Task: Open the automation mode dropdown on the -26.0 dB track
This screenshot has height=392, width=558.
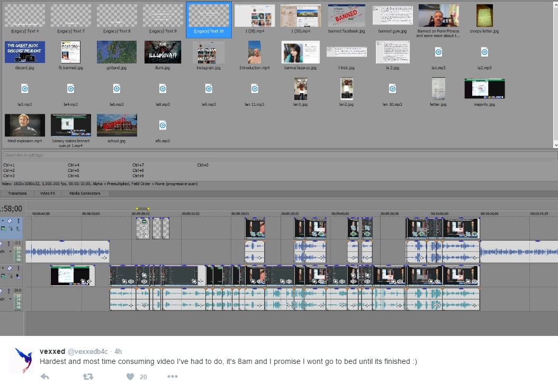Action: coord(10,299)
